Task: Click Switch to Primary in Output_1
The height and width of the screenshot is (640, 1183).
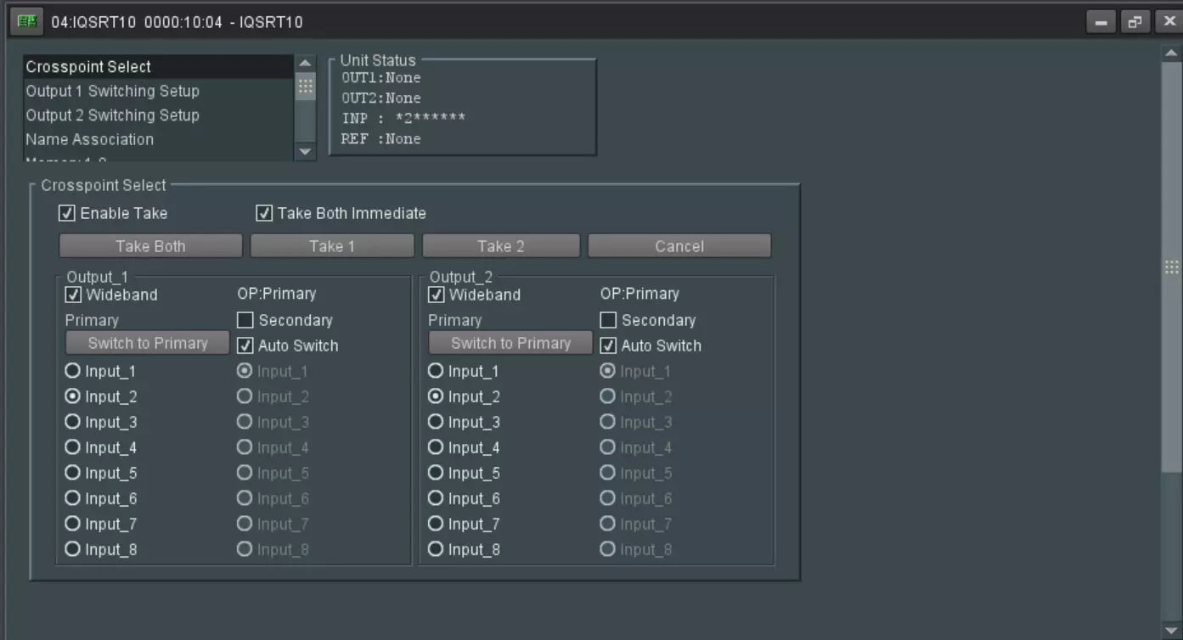Action: pos(148,343)
